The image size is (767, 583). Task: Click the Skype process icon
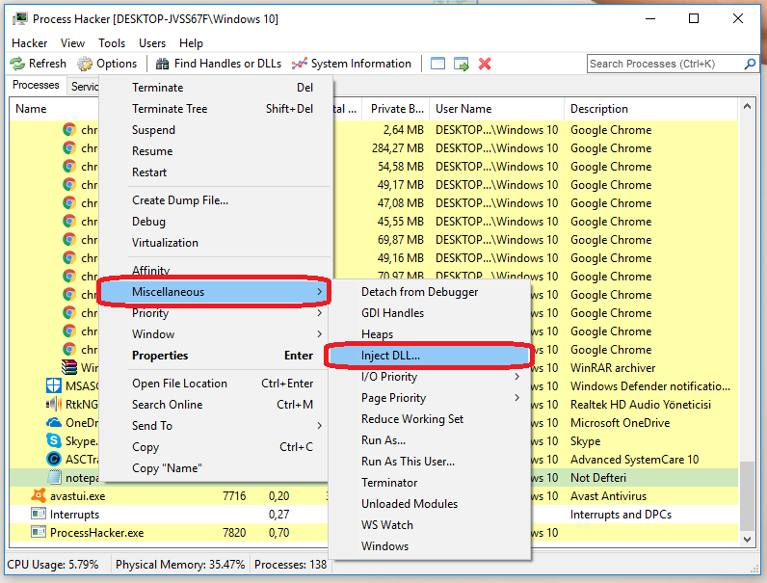pos(53,440)
